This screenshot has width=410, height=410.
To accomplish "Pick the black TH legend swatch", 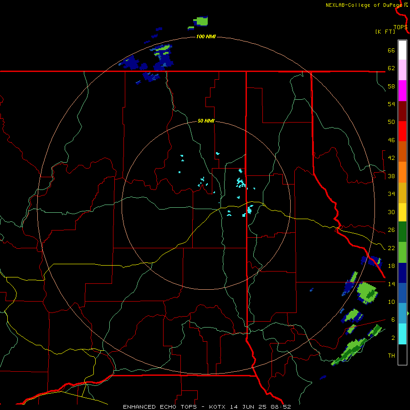I will [x=402, y=354].
